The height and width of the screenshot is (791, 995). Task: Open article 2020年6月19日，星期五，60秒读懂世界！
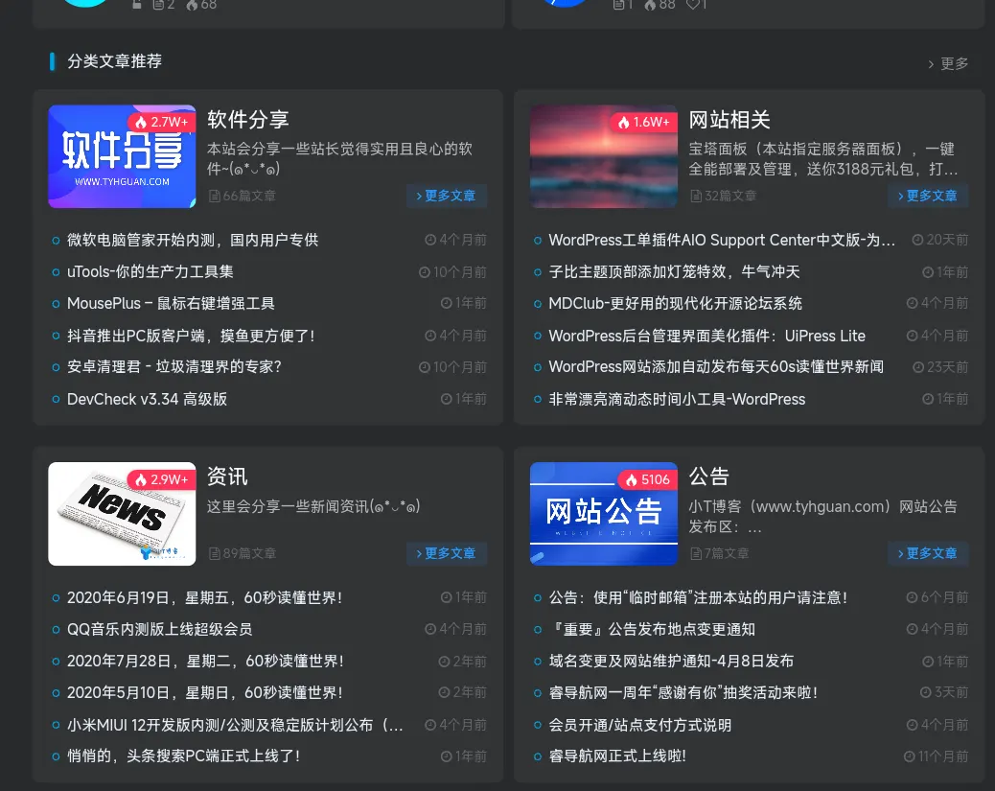click(x=204, y=597)
